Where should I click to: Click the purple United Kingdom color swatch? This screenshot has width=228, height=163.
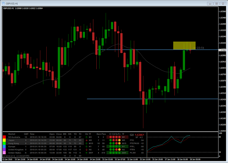4,150
